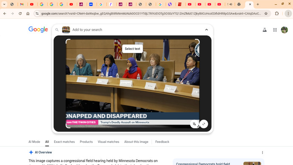Click the 'Select text' button

(132, 48)
